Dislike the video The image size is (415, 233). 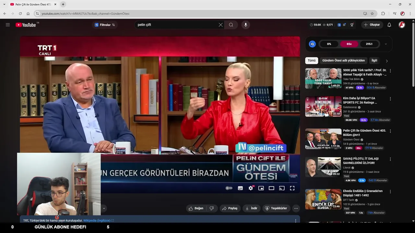[212, 208]
